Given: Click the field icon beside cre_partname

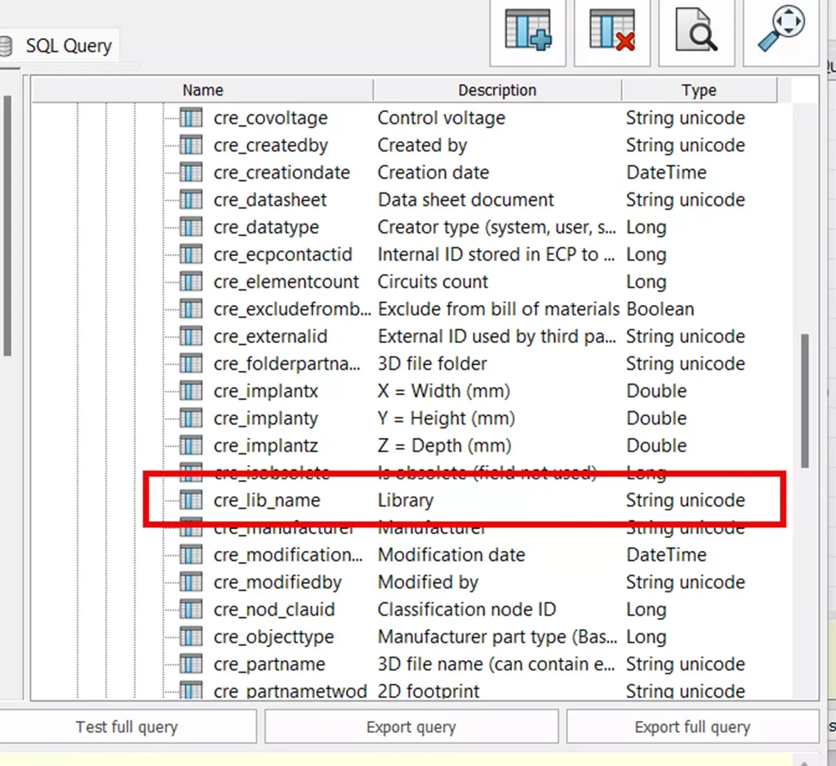Looking at the screenshot, I should (x=191, y=664).
